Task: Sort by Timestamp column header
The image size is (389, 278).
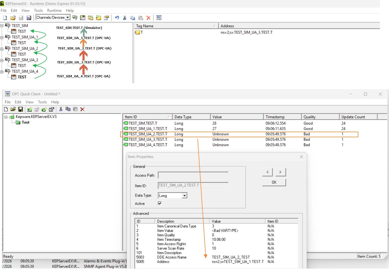Action: tap(282, 117)
